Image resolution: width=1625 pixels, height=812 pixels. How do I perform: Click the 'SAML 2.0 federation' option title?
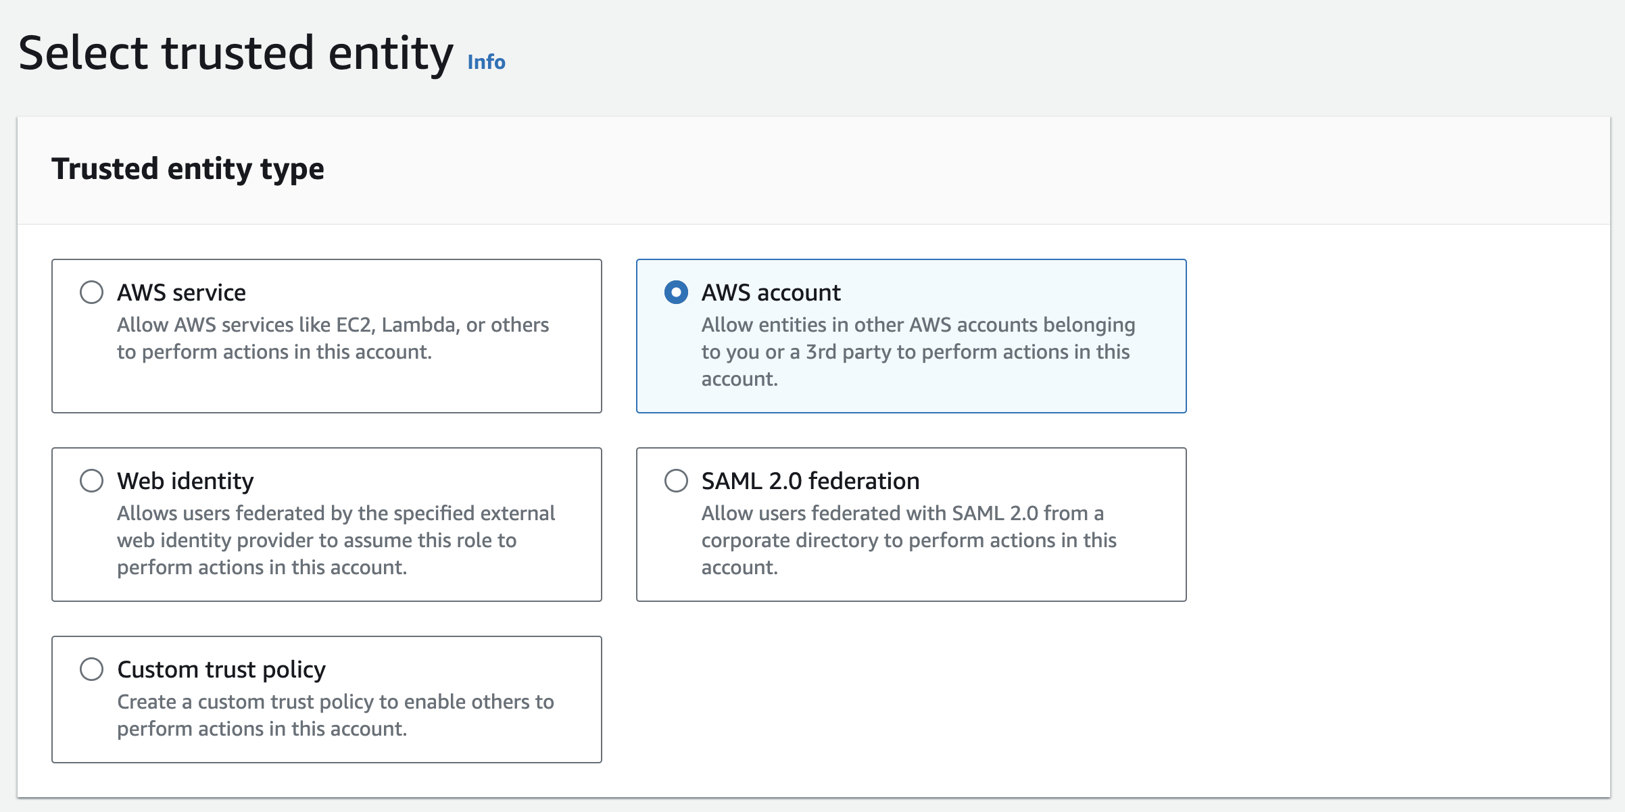[x=810, y=481]
